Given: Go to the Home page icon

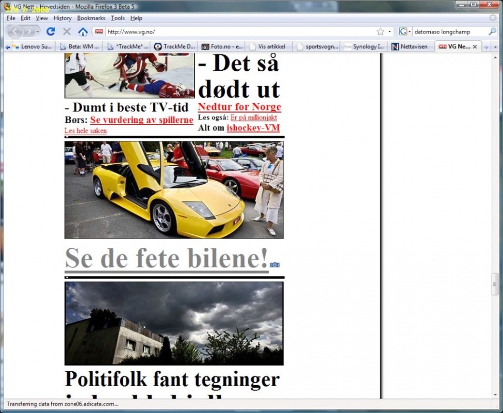Looking at the screenshot, I should click(83, 31).
